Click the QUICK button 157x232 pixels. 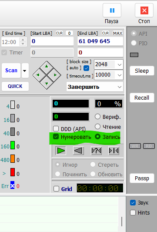(x=15, y=86)
